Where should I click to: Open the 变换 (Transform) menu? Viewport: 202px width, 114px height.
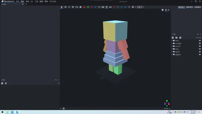(27, 2)
